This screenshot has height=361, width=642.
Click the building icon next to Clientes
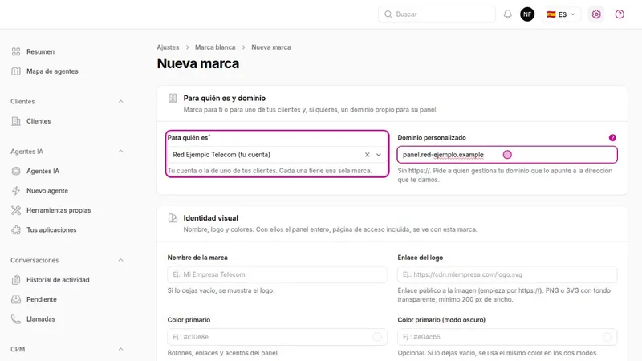(16, 121)
